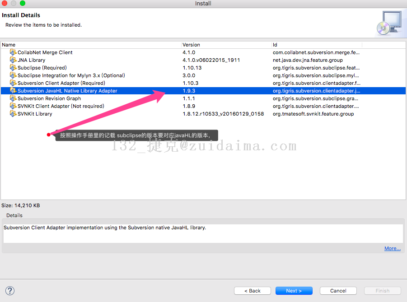
Task: Select the Subclipse (Required) row
Action: (x=203, y=68)
